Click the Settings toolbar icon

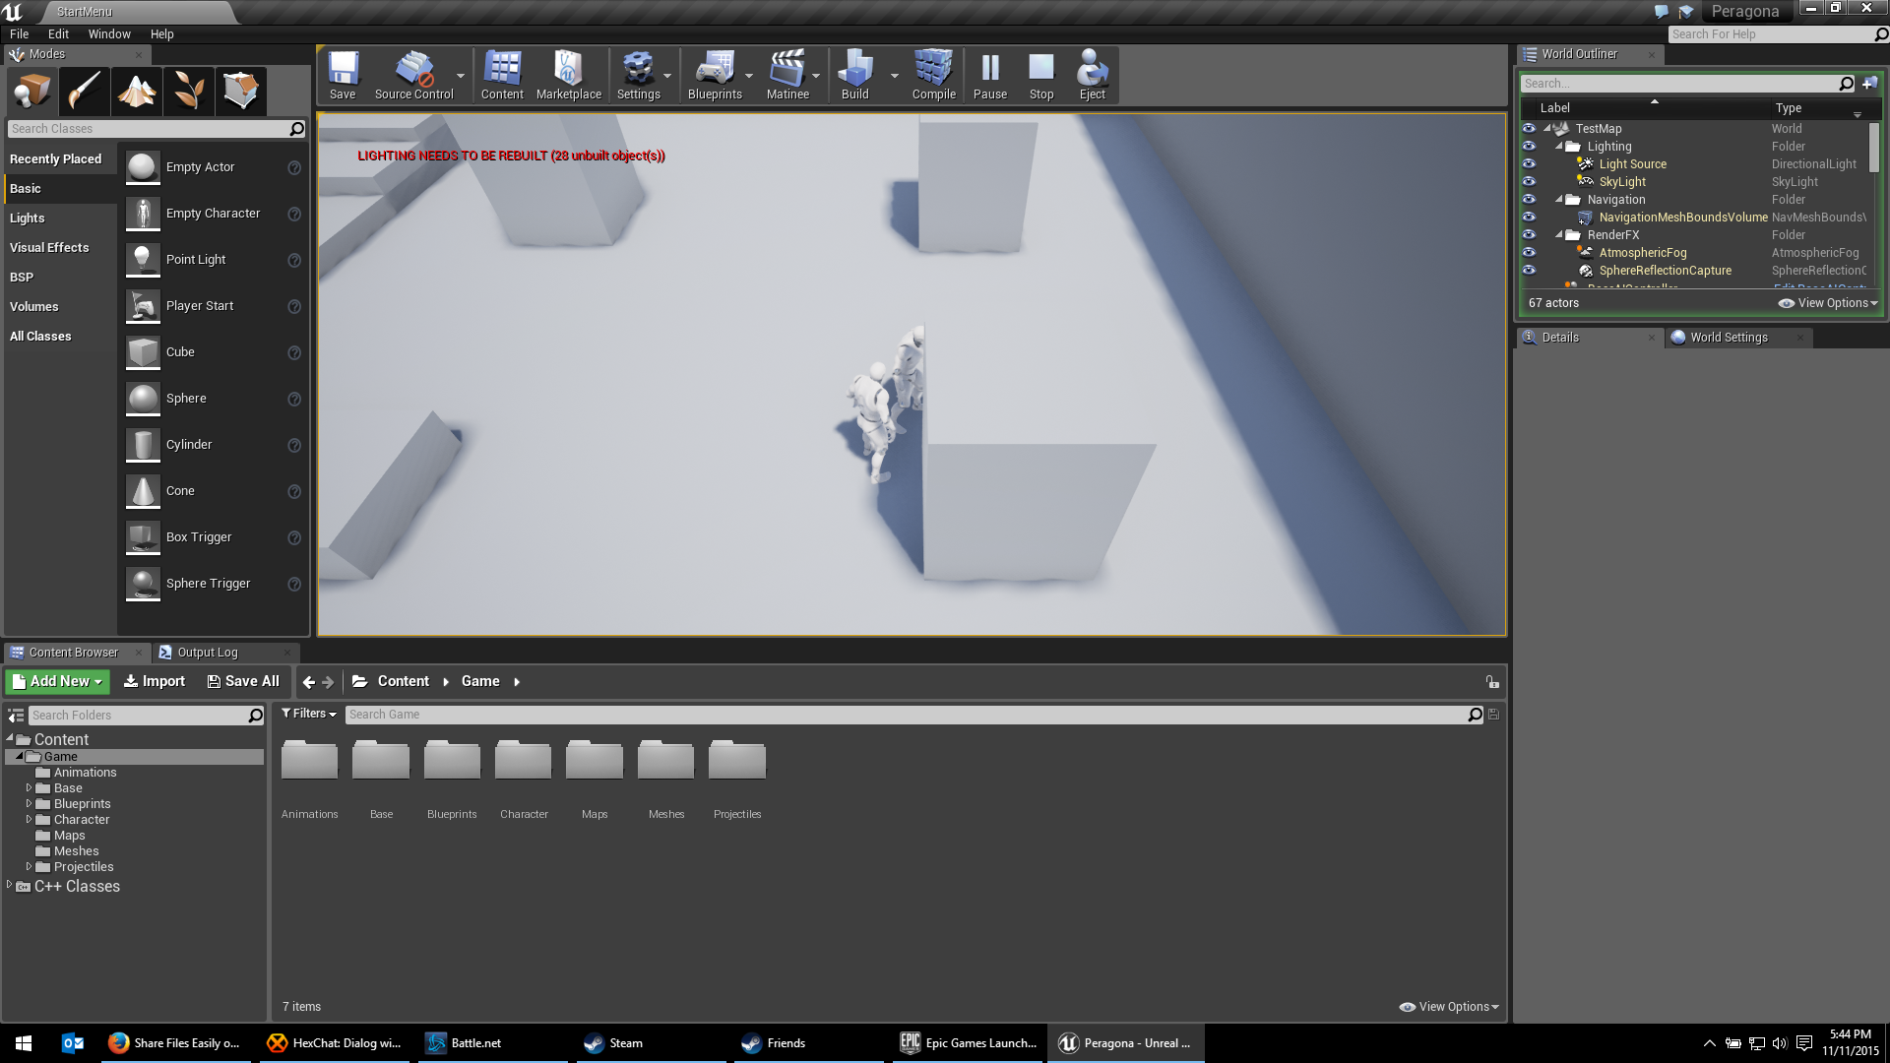(x=638, y=76)
